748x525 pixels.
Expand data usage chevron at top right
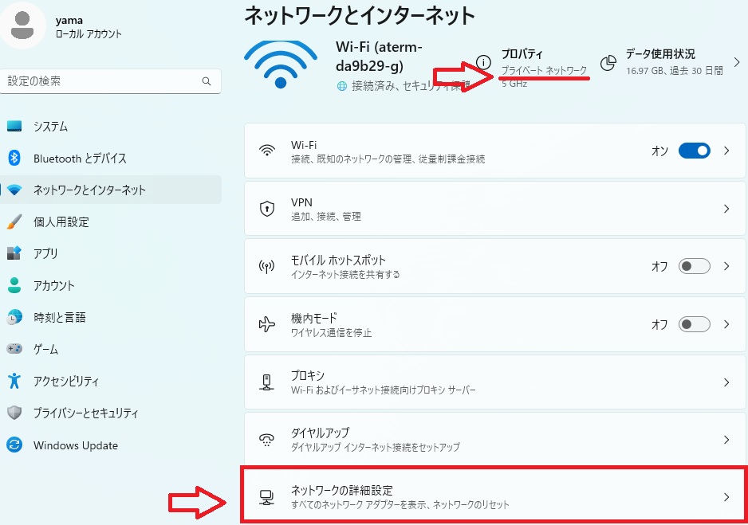pyautogui.click(x=737, y=62)
